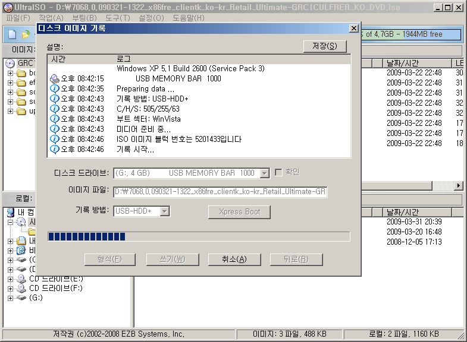
Task: Toggle the 확인 (verify) checkbox
Action: tap(278, 172)
